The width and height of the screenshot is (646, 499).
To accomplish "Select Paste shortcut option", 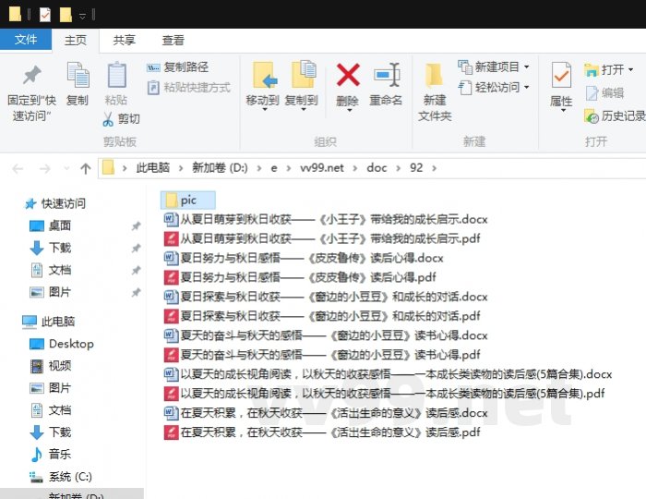I will (x=188, y=88).
